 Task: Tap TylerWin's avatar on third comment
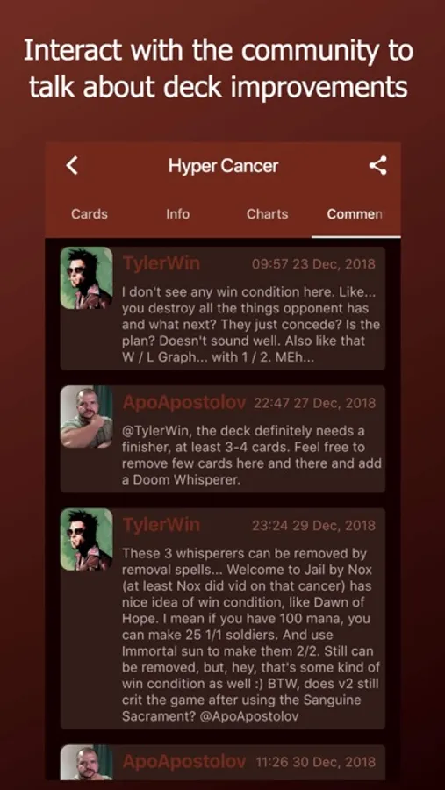(86, 539)
